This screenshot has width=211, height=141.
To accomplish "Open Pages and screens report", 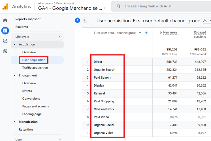I will point(35,106).
